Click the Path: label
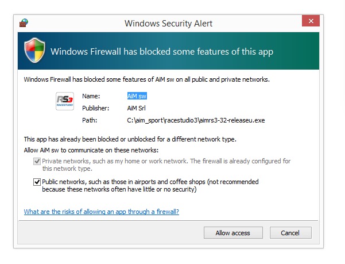 [x=90, y=120]
